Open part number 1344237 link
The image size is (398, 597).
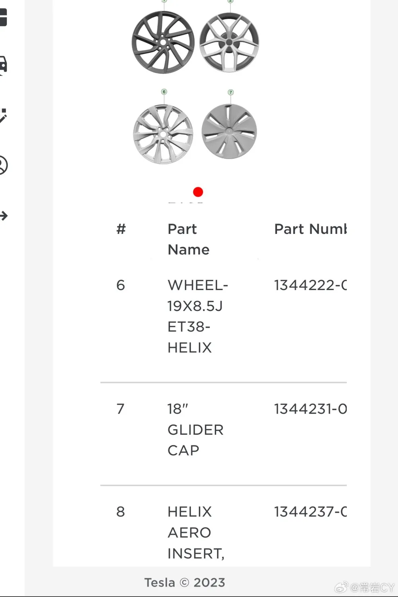pos(310,511)
